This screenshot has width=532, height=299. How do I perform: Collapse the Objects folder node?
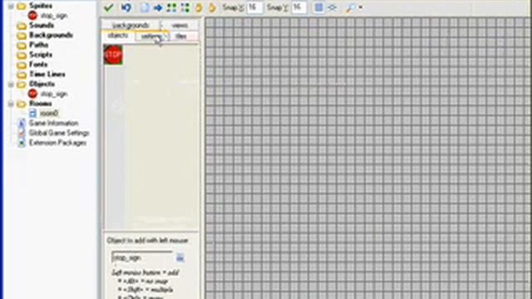click(11, 84)
